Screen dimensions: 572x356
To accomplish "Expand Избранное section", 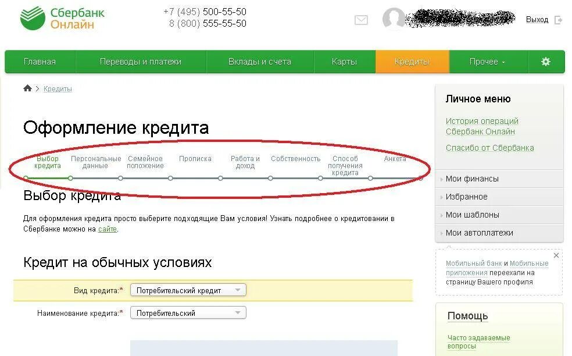I will coord(499,197).
